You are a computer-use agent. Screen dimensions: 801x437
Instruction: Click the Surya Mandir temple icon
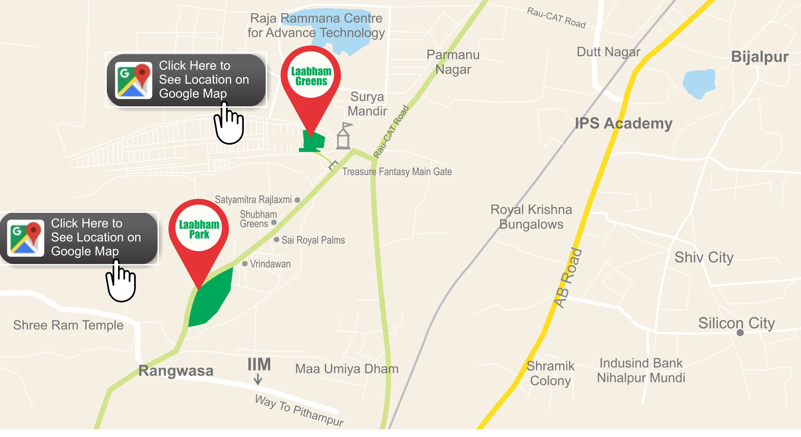pyautogui.click(x=344, y=136)
